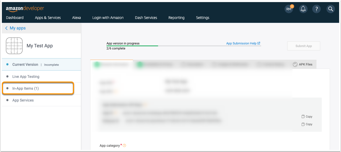Click the Incomplete status label

point(51,65)
